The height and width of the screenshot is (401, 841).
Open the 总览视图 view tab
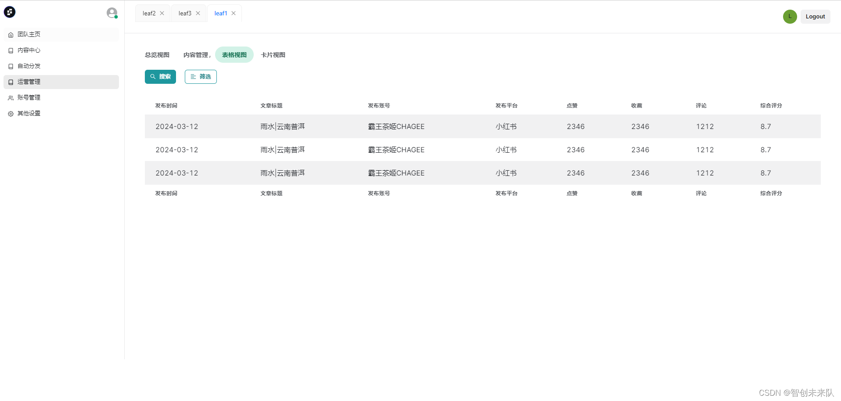click(x=157, y=55)
